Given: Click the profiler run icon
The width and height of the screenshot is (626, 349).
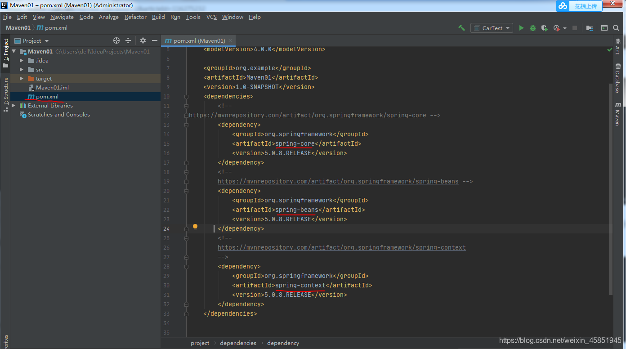Looking at the screenshot, I should 557,28.
